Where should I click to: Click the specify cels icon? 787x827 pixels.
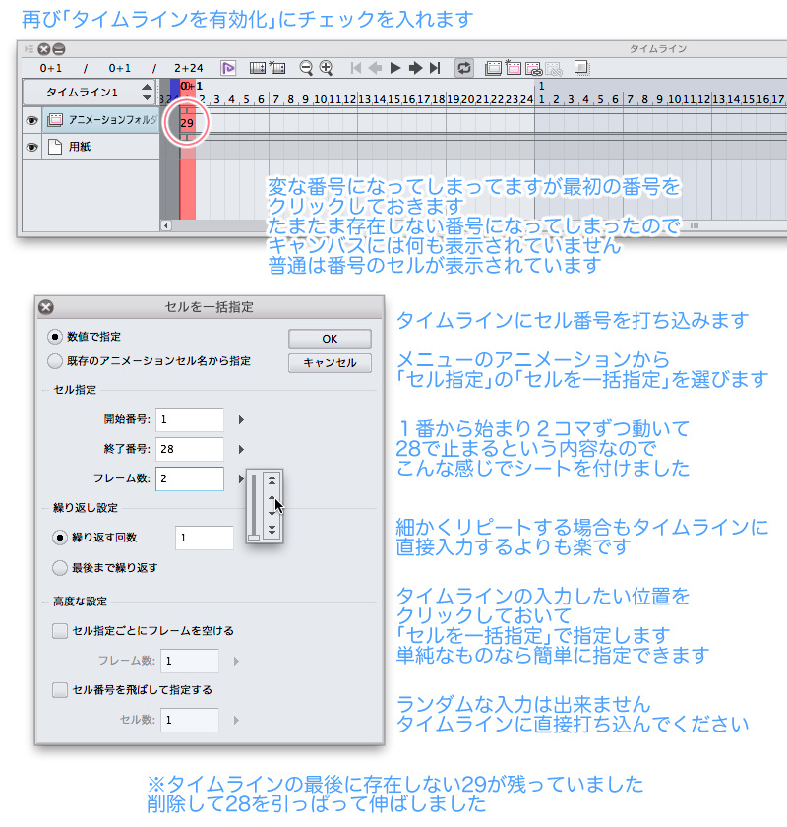pos(533,68)
